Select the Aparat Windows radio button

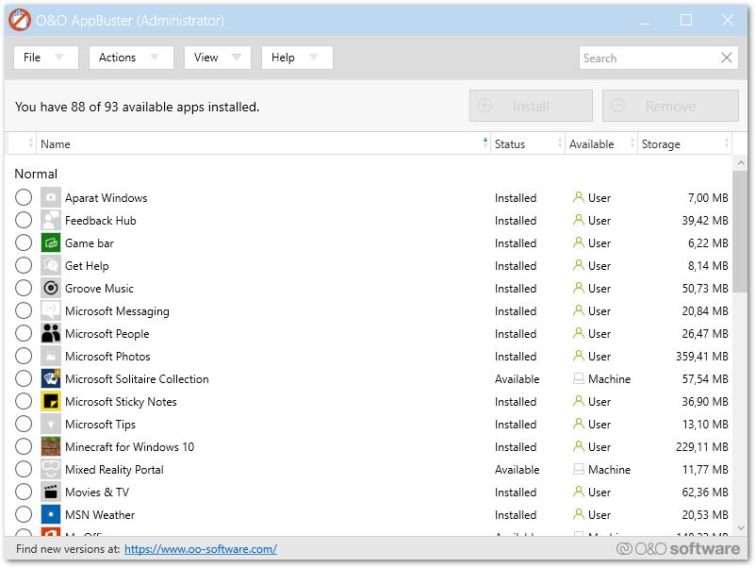(x=24, y=197)
